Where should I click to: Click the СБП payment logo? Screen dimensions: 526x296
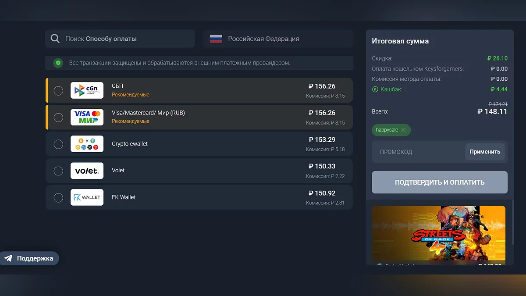(87, 91)
